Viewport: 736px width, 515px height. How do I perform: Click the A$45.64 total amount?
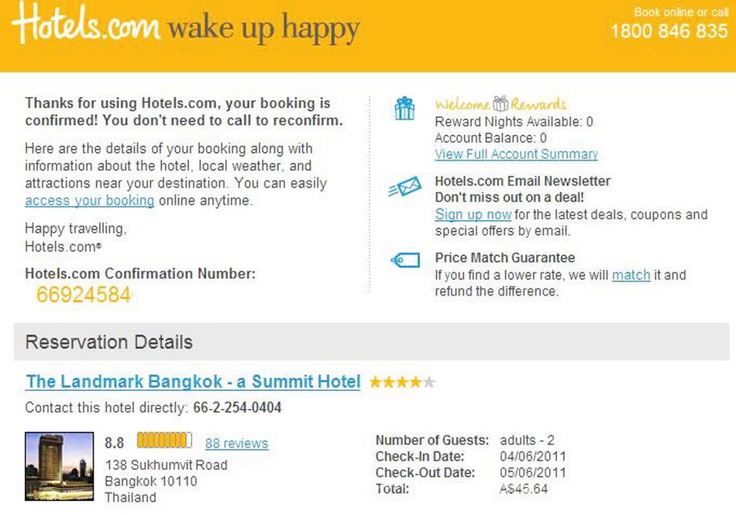[524, 489]
